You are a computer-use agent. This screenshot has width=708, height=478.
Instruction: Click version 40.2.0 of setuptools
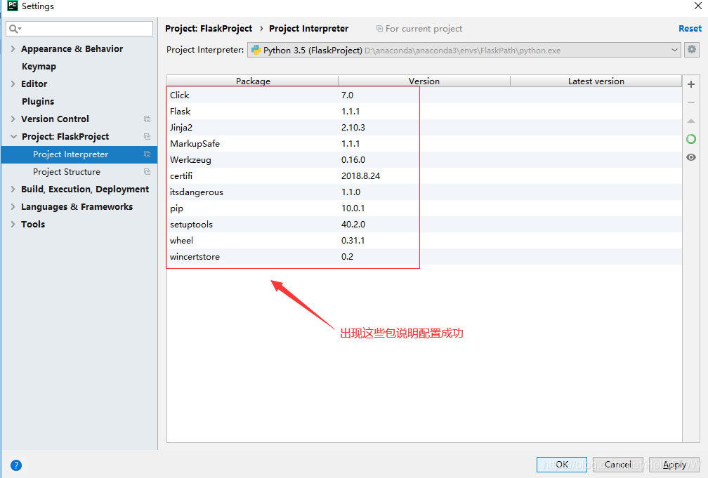click(353, 225)
